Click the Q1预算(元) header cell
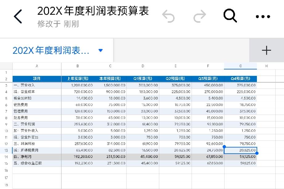 pos(143,79)
